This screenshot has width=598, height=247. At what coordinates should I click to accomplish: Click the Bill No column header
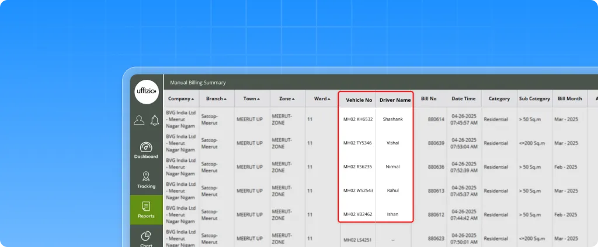[x=429, y=99]
